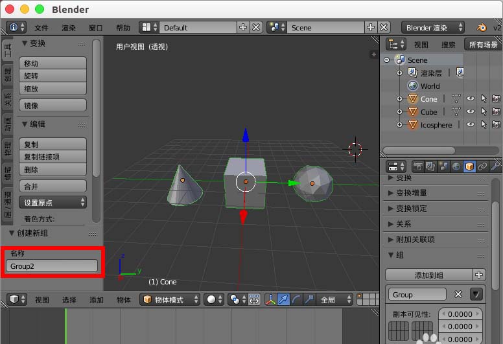This screenshot has height=344, width=503.
Task: Open the 3D view properties plus toggle
Action: coord(374,54)
